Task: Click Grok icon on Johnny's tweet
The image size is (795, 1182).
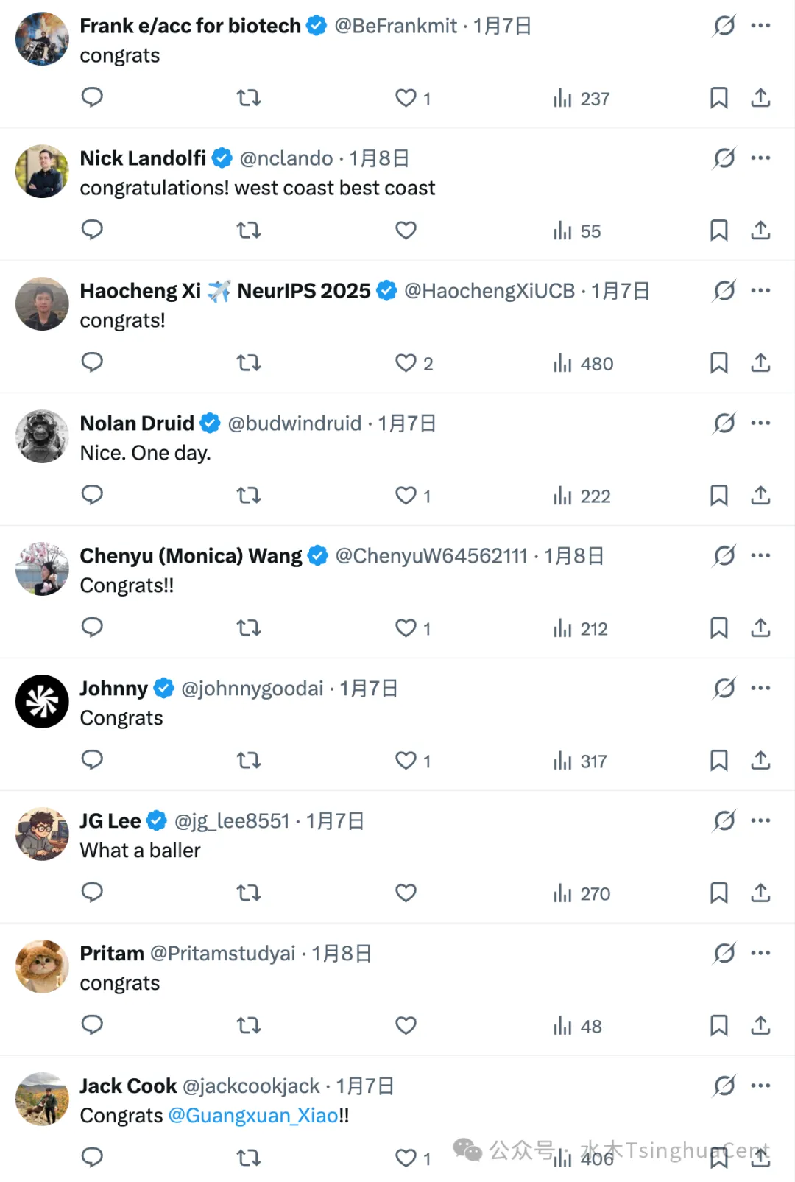Action: [x=724, y=689]
